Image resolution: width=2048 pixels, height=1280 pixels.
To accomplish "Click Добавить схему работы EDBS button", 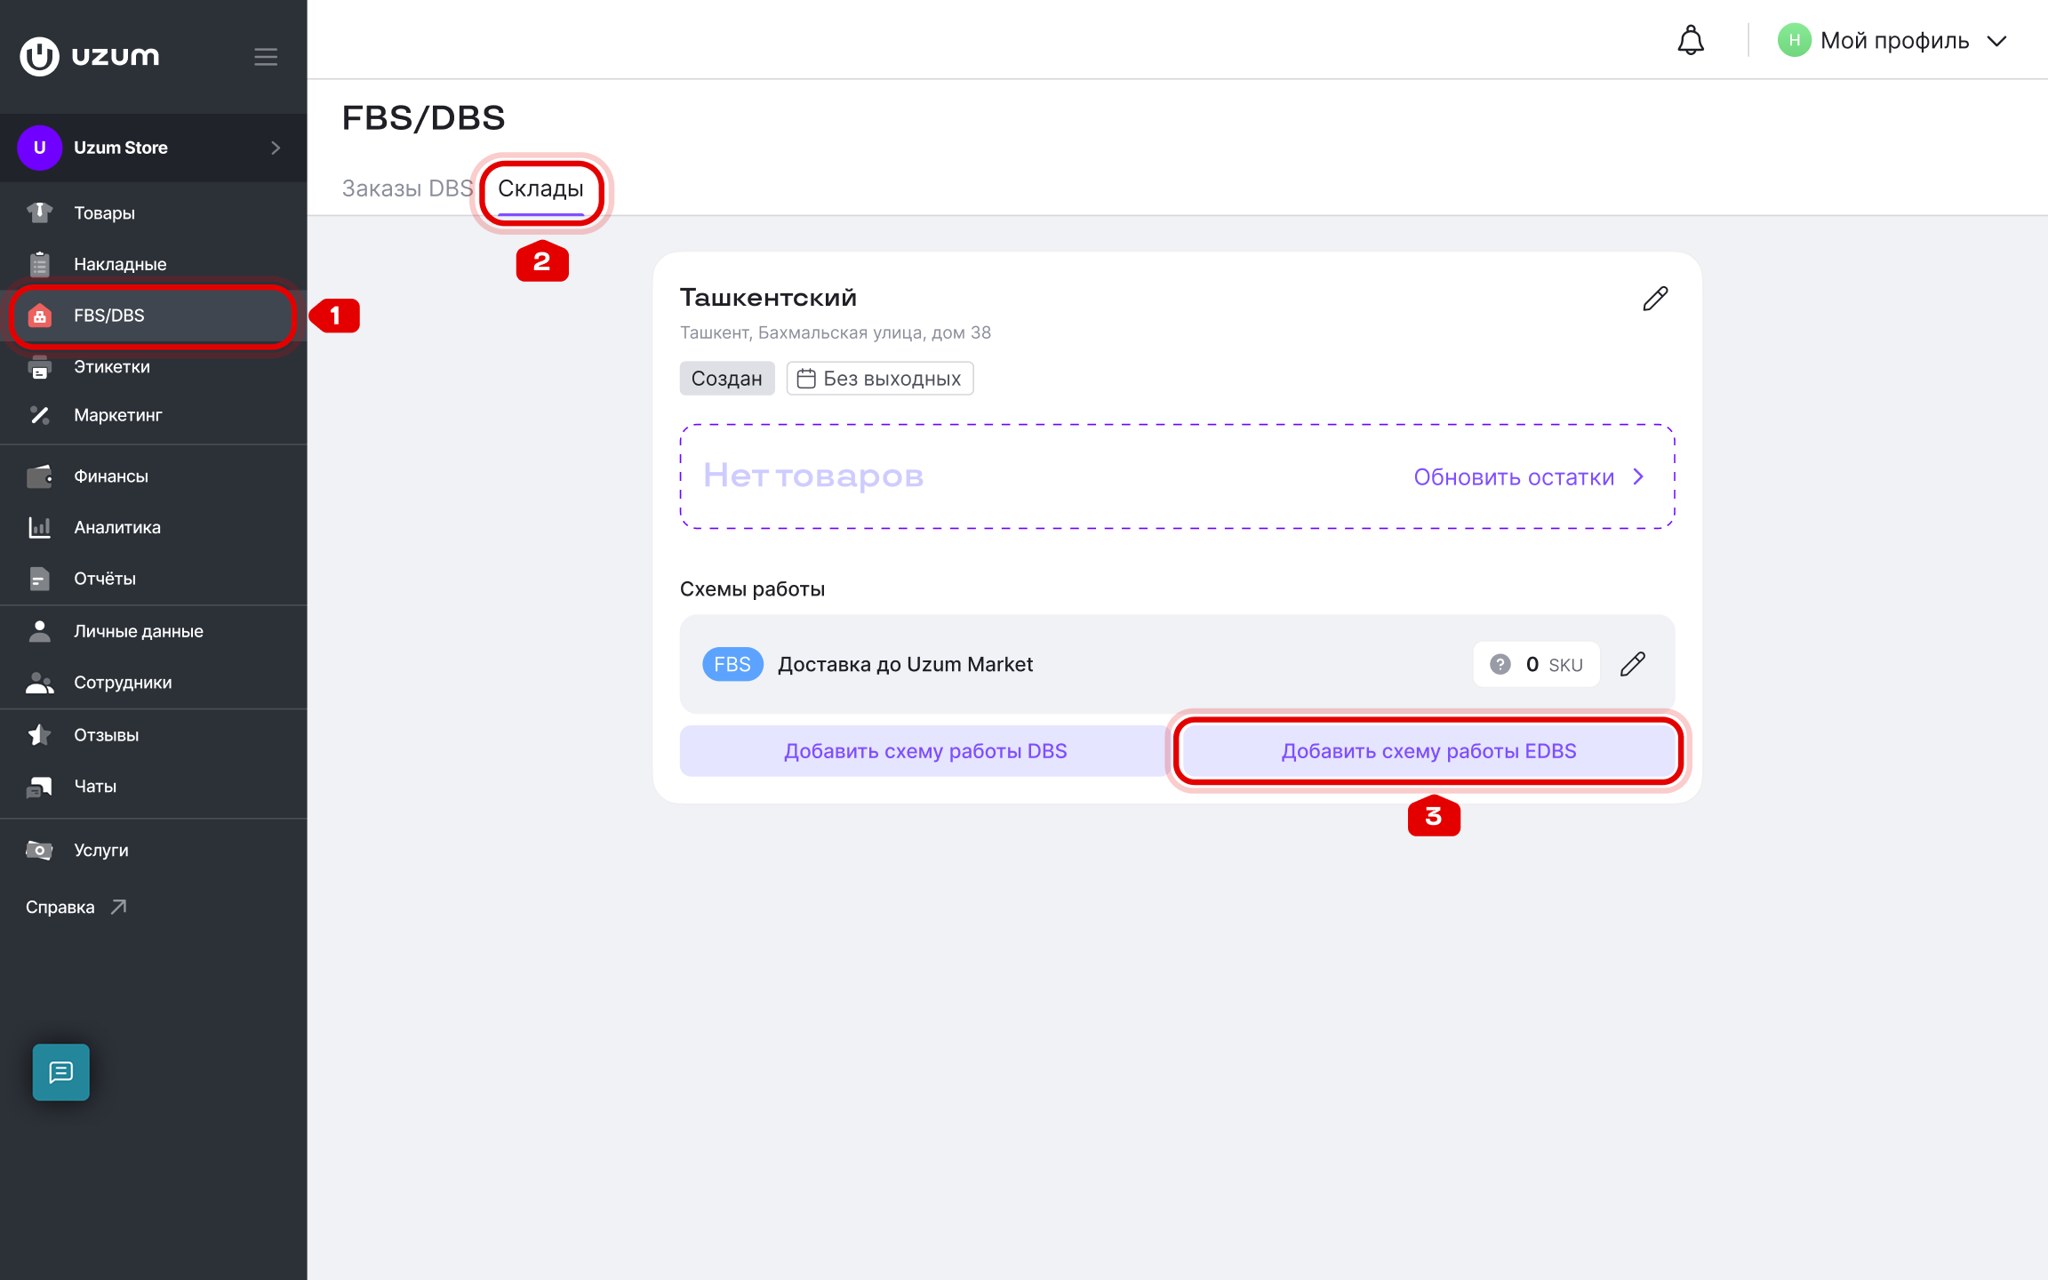I will point(1428,751).
